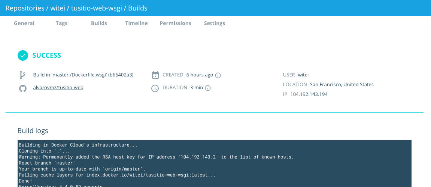Click the witei breadcrumb link

click(57, 8)
